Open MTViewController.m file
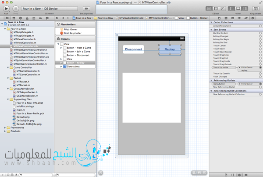The width and height of the screenshot is (263, 177). pyautogui.click(x=25, y=43)
